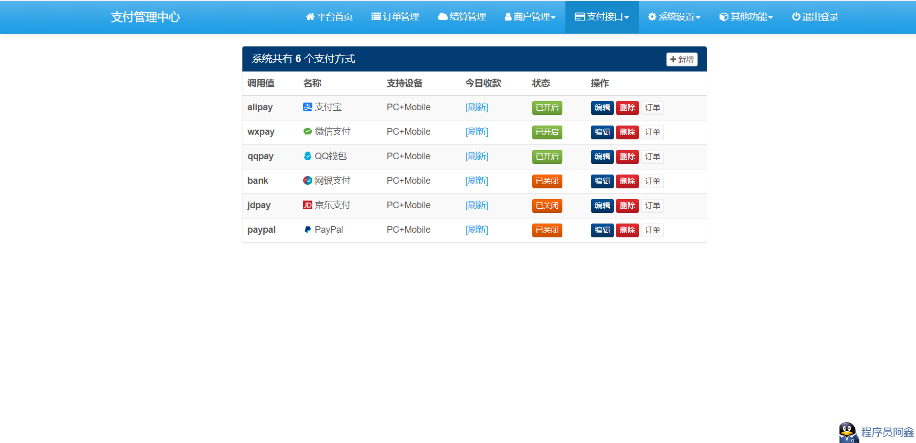This screenshot has height=443, width=916.
Task: Click the list icon beside 订单管理
Action: [376, 17]
